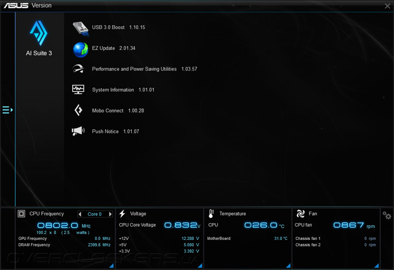Open the settings gears icon
Image resolution: width=394 pixels, height=270 pixels.
click(387, 215)
